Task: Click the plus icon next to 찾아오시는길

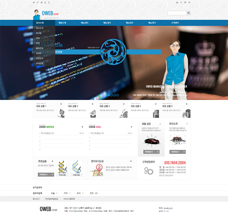Action: pyautogui.click(x=131, y=161)
